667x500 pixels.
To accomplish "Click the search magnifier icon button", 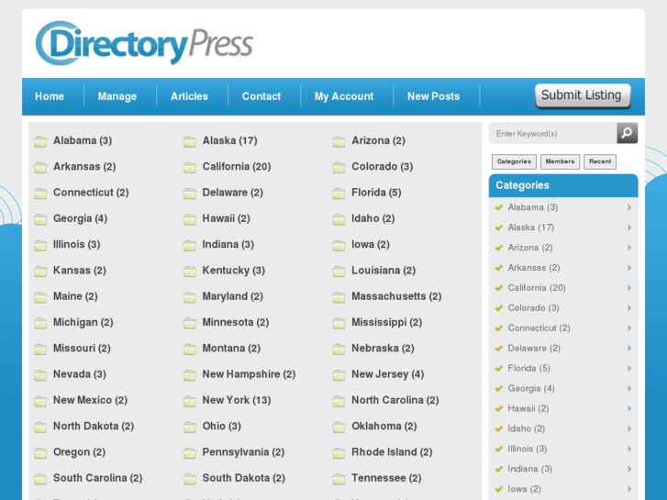I will coord(627,133).
